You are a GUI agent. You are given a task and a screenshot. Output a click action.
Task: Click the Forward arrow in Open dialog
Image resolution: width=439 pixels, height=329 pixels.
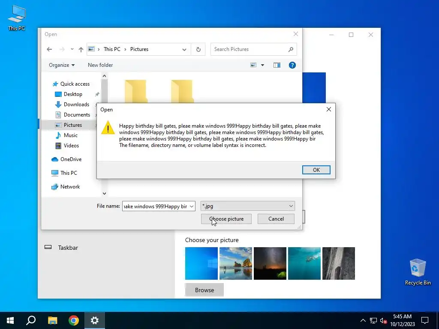coord(62,49)
